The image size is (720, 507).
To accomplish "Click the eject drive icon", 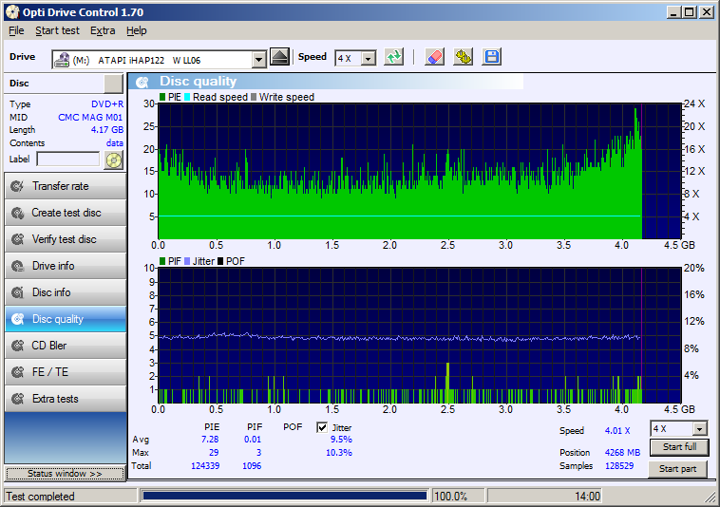I will [279, 57].
